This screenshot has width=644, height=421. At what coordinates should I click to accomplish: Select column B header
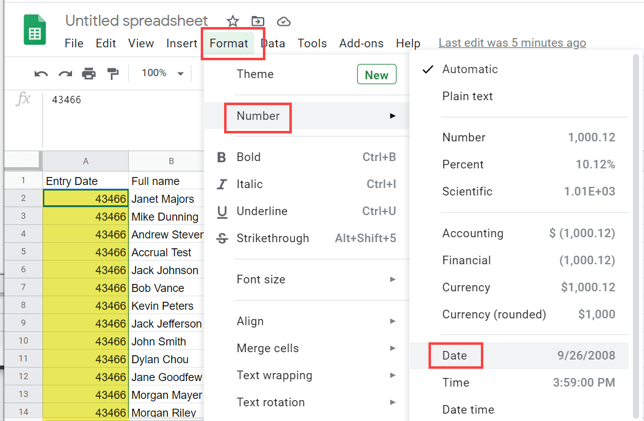point(166,161)
